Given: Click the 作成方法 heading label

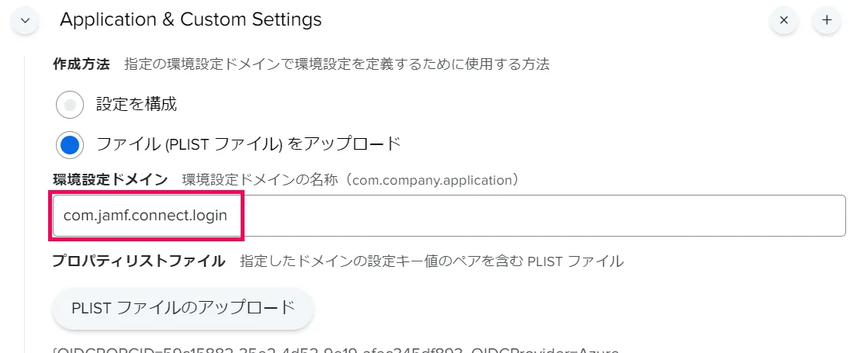Looking at the screenshot, I should [x=81, y=64].
